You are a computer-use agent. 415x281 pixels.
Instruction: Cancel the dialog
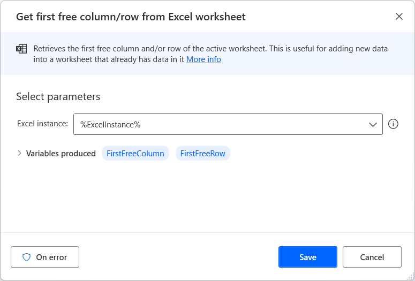click(x=372, y=257)
